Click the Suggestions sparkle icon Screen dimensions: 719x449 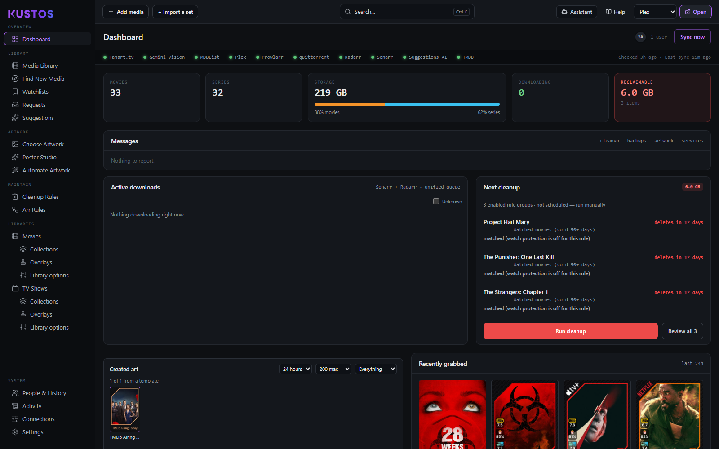(15, 118)
